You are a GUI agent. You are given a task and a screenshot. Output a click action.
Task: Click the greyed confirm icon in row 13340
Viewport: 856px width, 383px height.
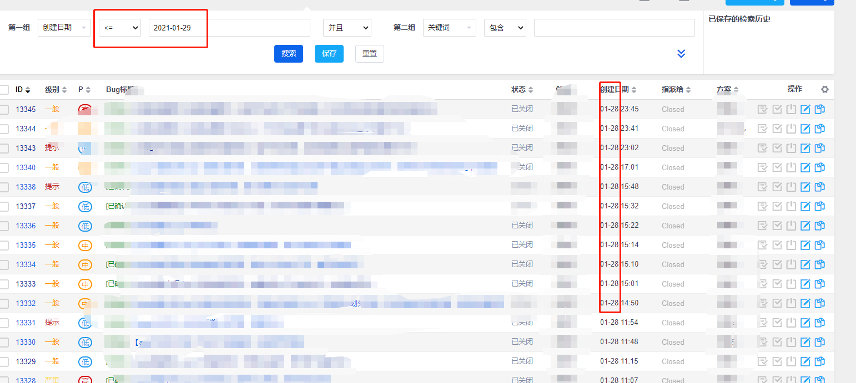(x=763, y=167)
